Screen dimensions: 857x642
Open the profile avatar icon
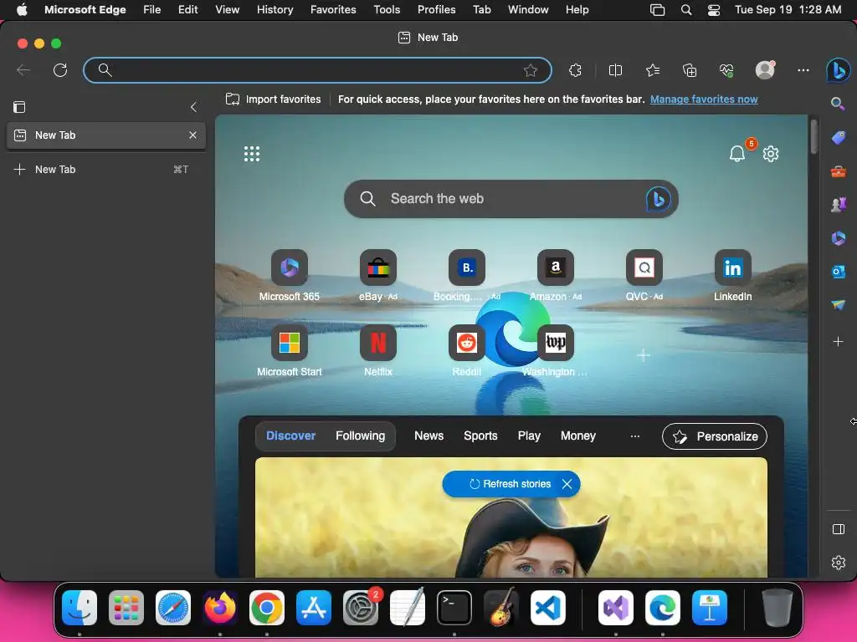(765, 70)
